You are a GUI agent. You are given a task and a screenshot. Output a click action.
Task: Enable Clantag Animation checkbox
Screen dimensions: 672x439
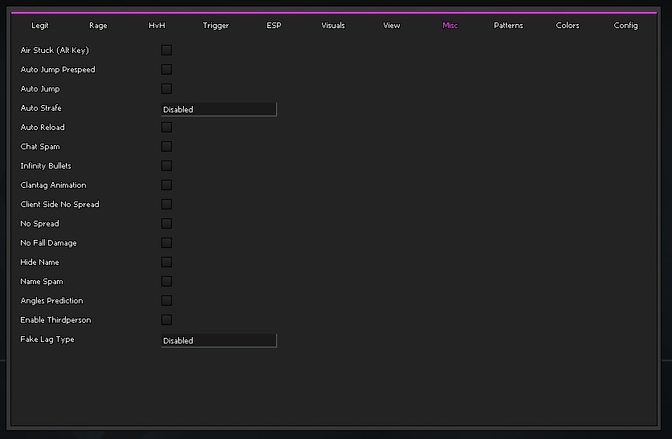click(x=166, y=185)
